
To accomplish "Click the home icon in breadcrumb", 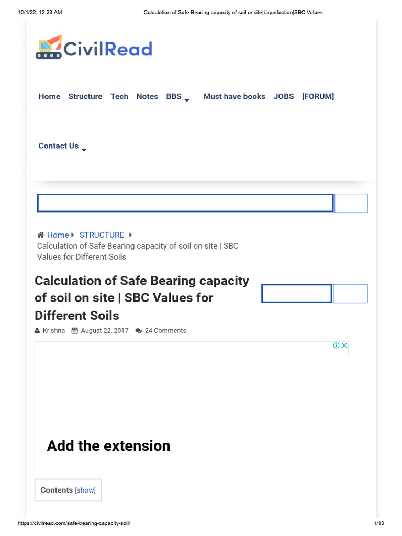I will (x=41, y=235).
